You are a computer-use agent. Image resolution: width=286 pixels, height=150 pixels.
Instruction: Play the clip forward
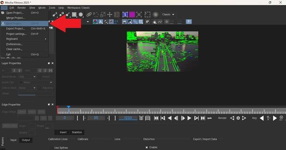click(x=189, y=118)
